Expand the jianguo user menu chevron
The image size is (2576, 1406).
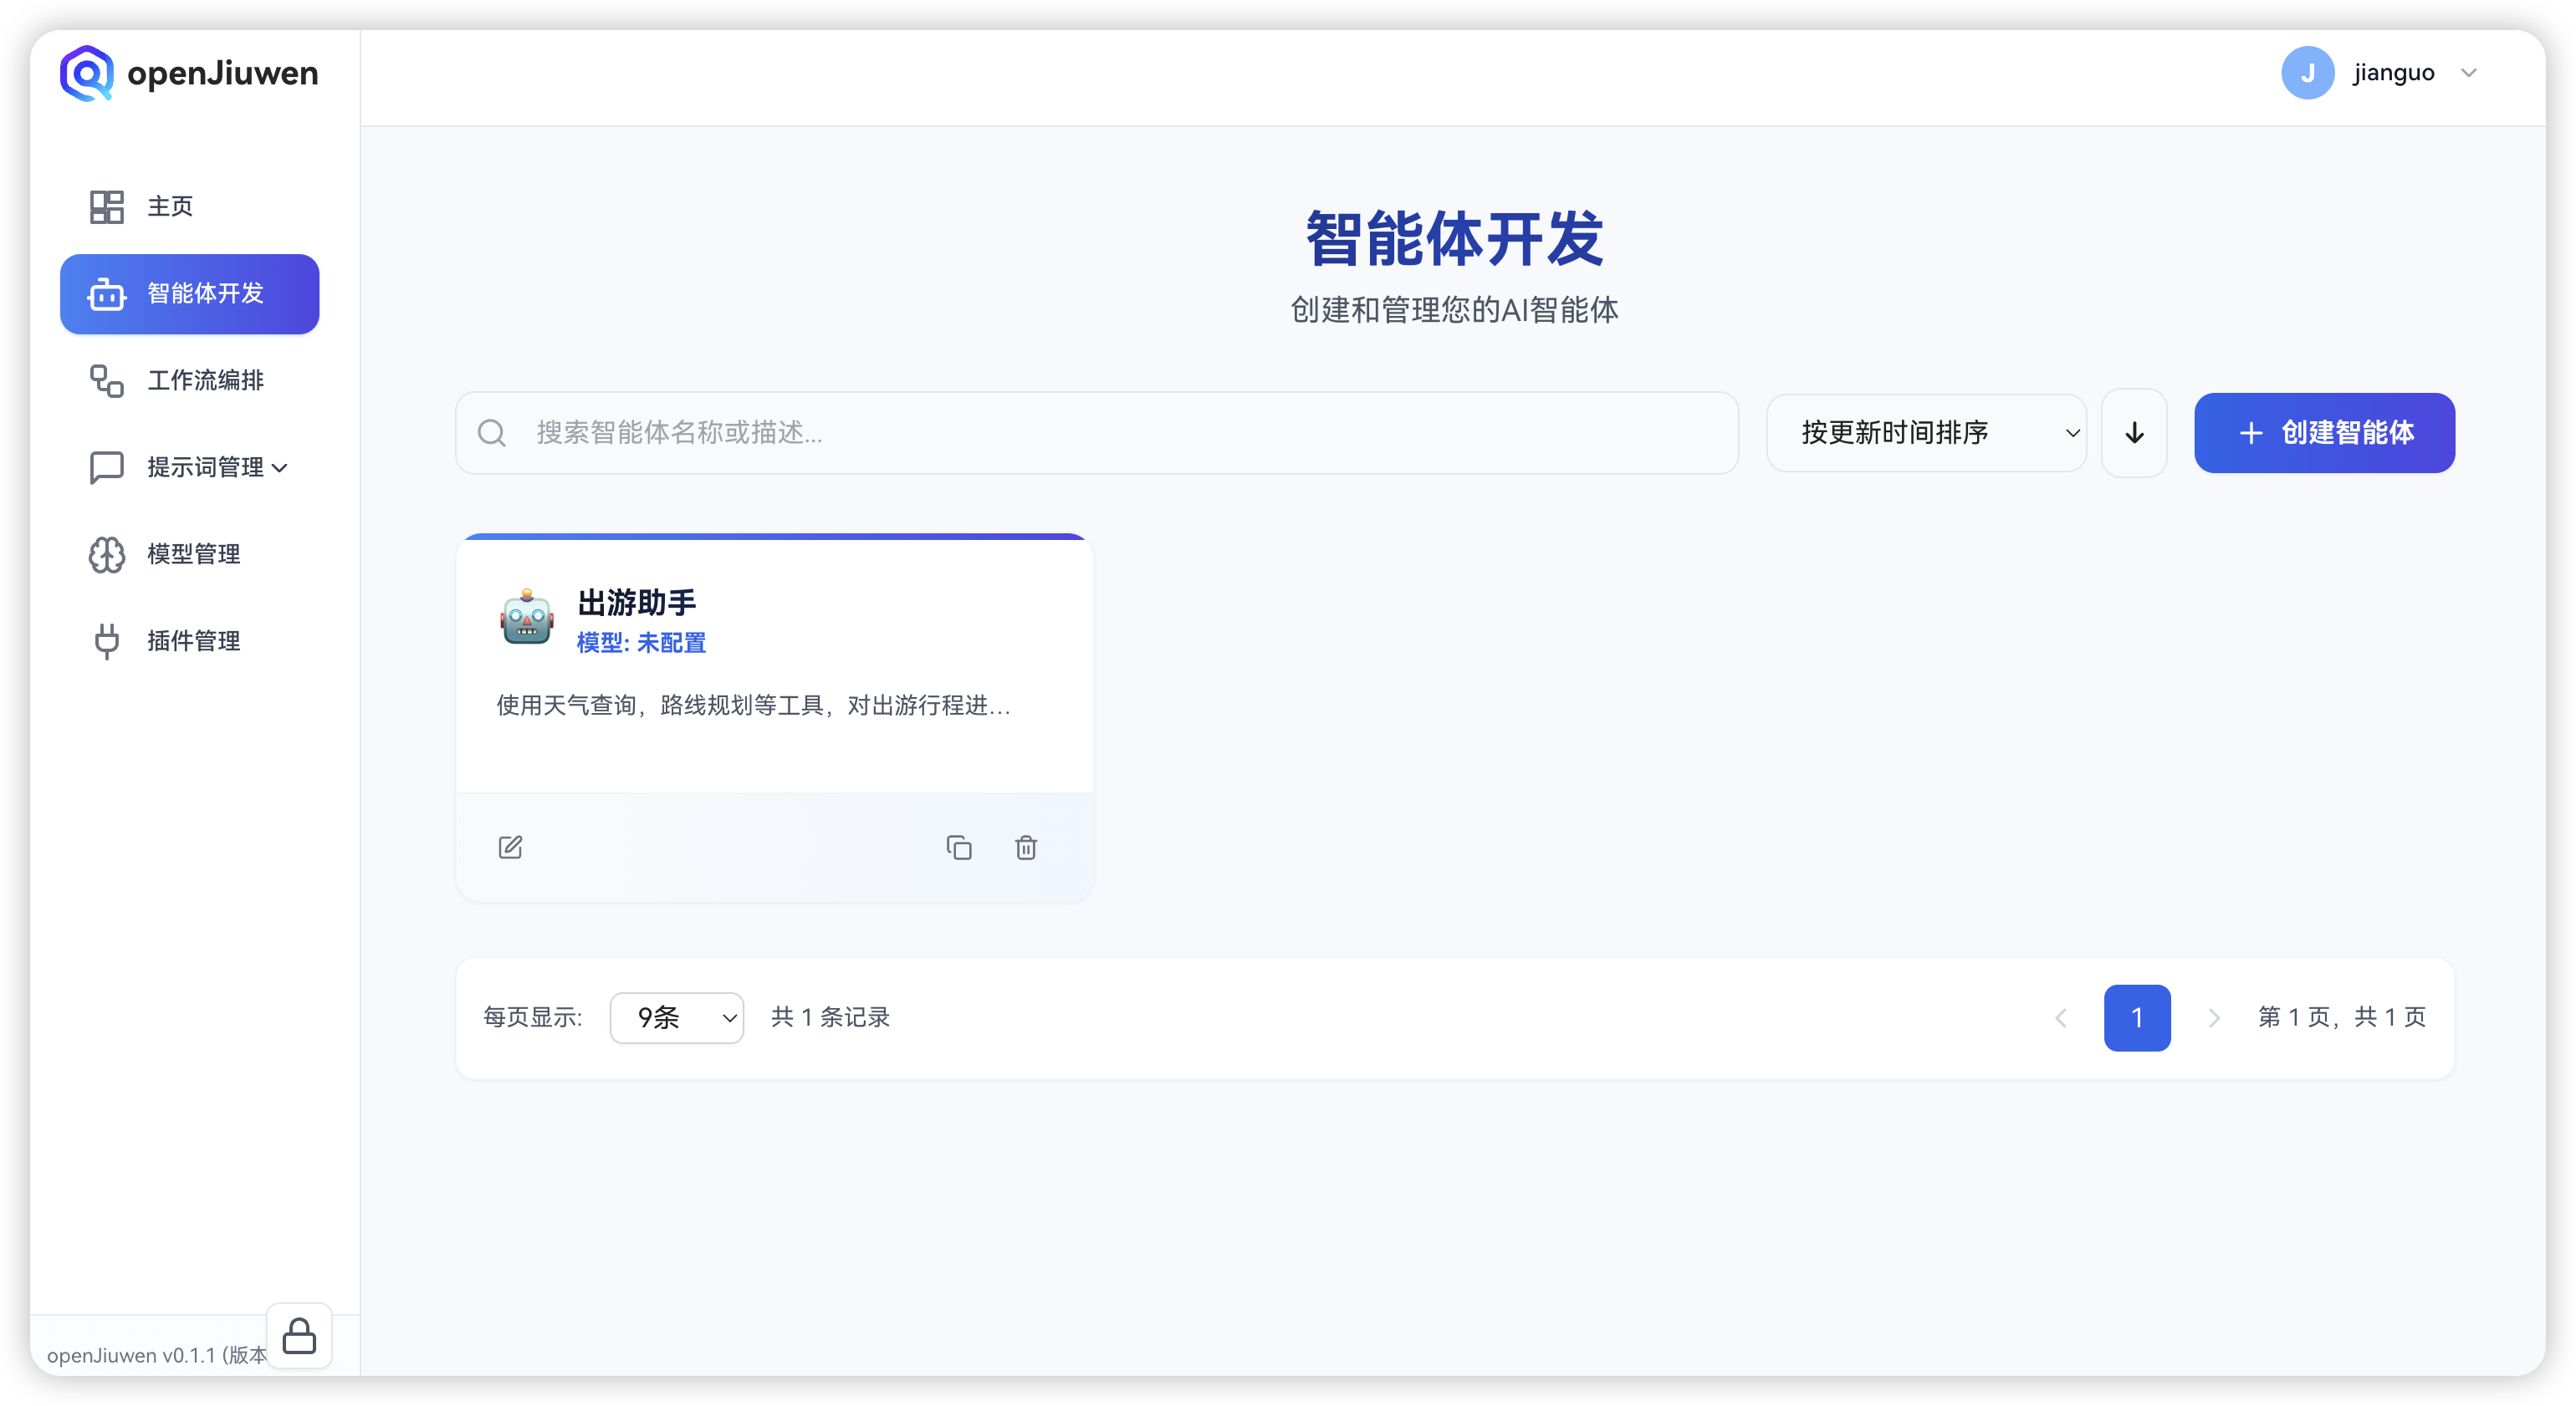(x=2469, y=73)
